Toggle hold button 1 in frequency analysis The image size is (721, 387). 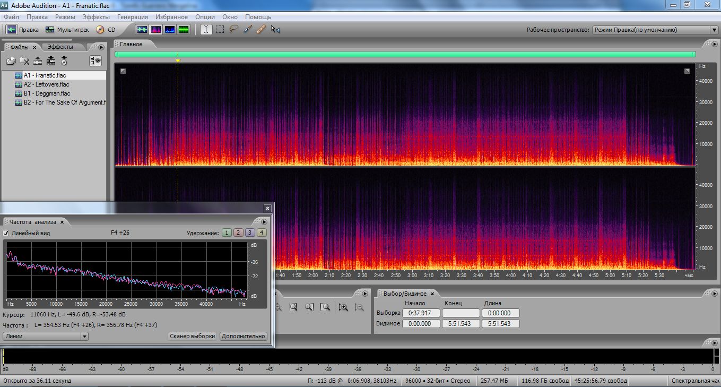pyautogui.click(x=227, y=233)
